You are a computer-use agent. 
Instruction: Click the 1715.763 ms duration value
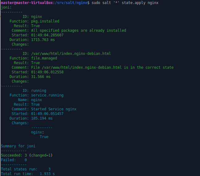coord(43,40)
